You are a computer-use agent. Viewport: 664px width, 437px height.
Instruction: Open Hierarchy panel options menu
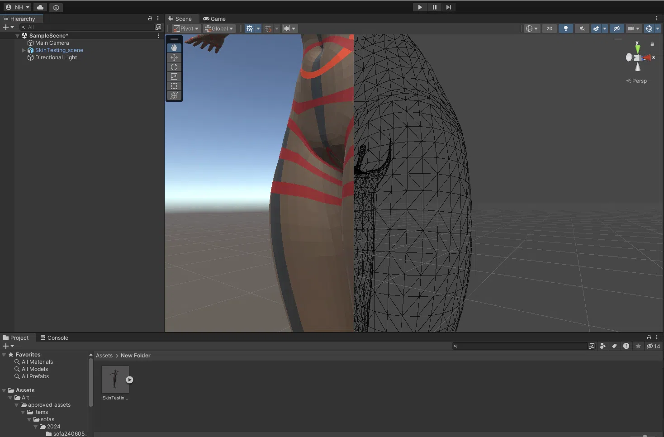click(x=158, y=18)
